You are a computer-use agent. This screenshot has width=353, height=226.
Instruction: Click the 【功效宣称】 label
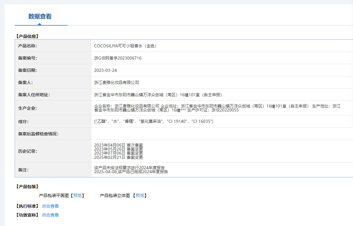click(x=27, y=215)
